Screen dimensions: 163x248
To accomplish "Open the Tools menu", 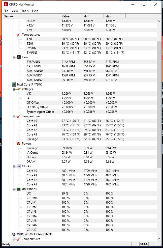I will tap(25, 11).
